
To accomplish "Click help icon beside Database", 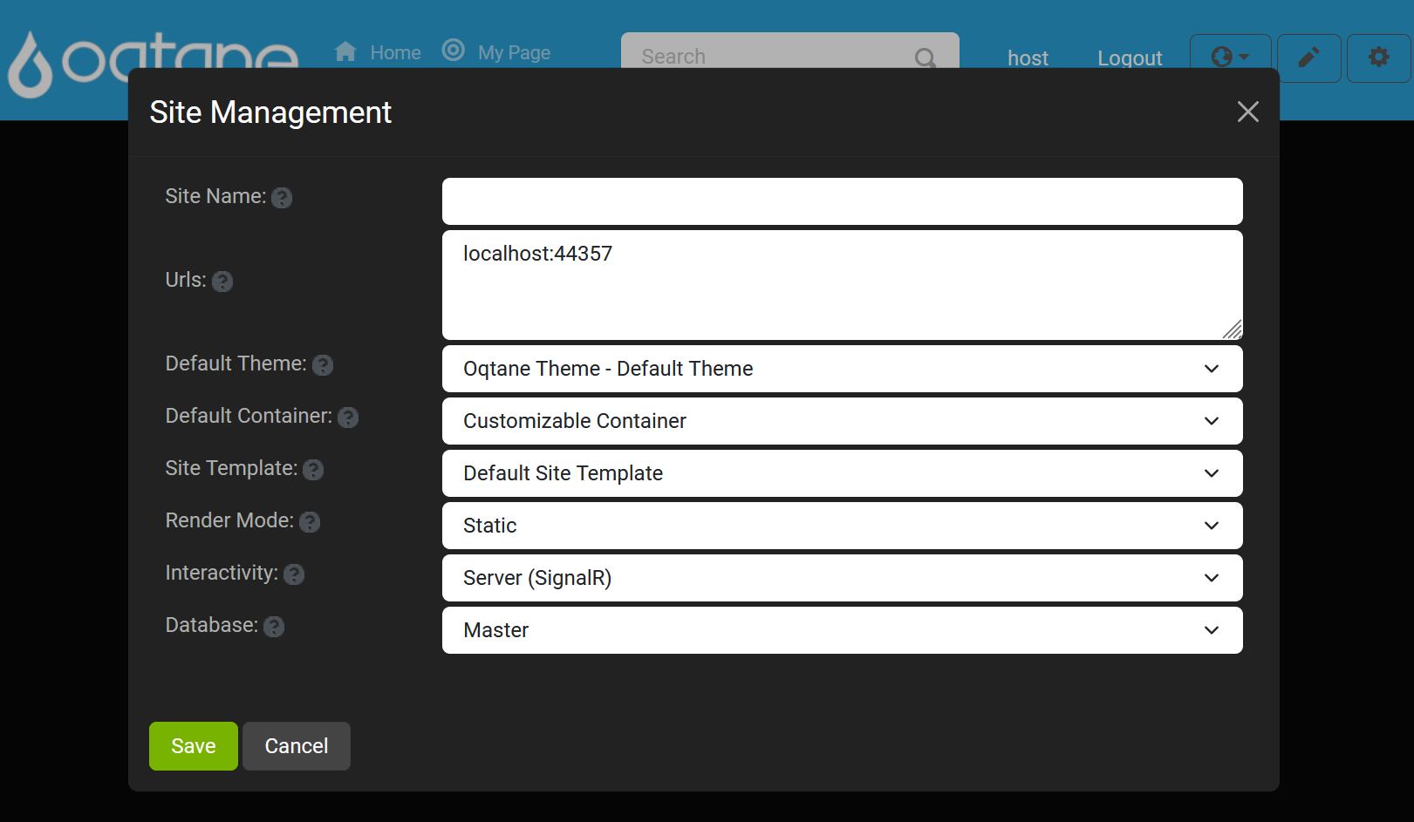I will pyautogui.click(x=274, y=627).
